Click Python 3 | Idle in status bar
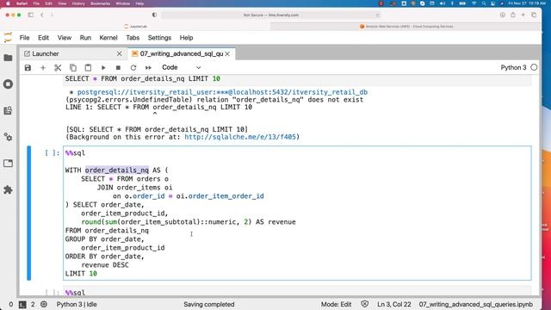Image resolution: width=551 pixels, height=310 pixels. 77,304
